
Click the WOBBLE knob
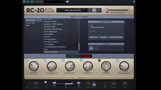pyautogui.click(x=52, y=66)
